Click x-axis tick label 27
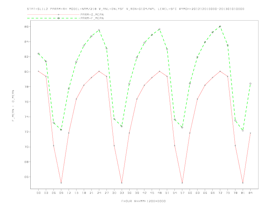 point(107,193)
